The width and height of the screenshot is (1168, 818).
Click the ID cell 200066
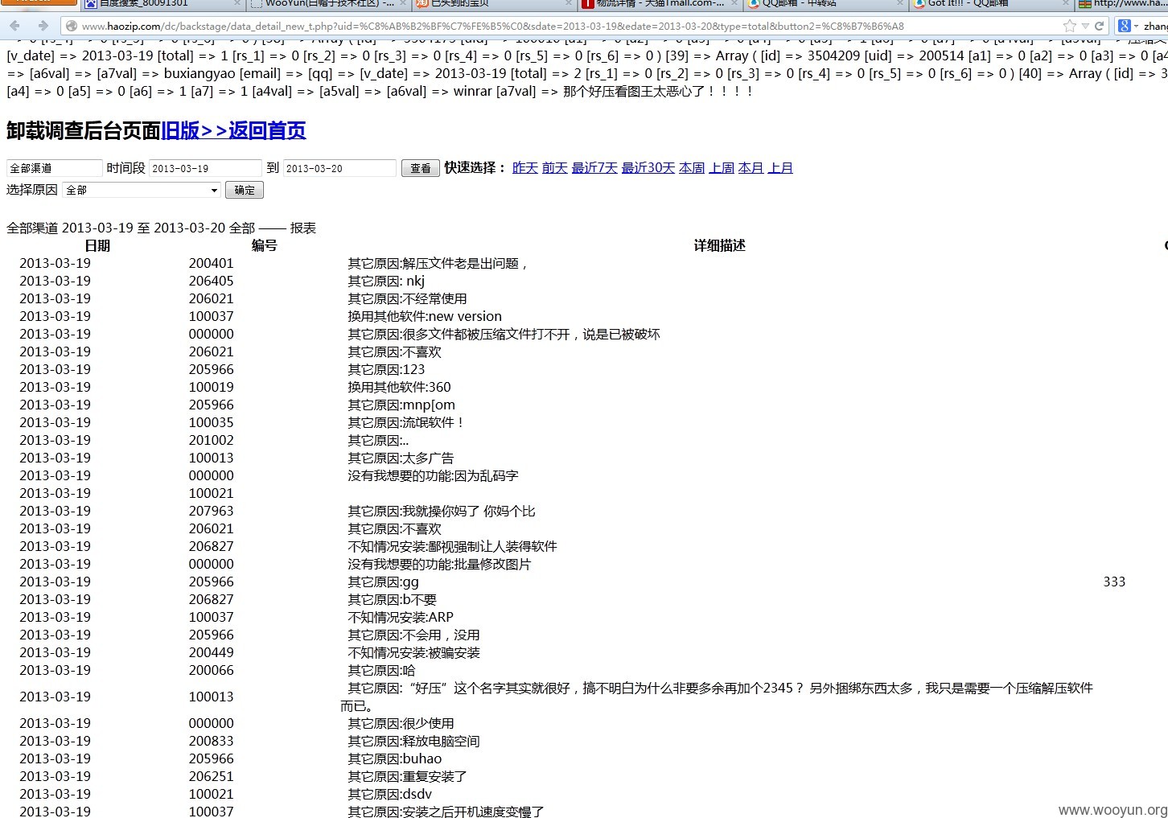[211, 670]
